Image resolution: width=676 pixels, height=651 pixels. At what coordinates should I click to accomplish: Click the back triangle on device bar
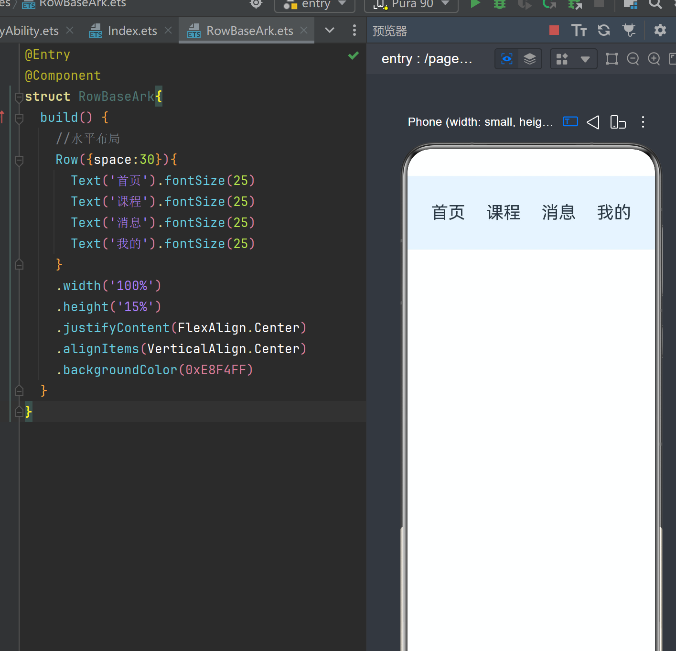[592, 122]
